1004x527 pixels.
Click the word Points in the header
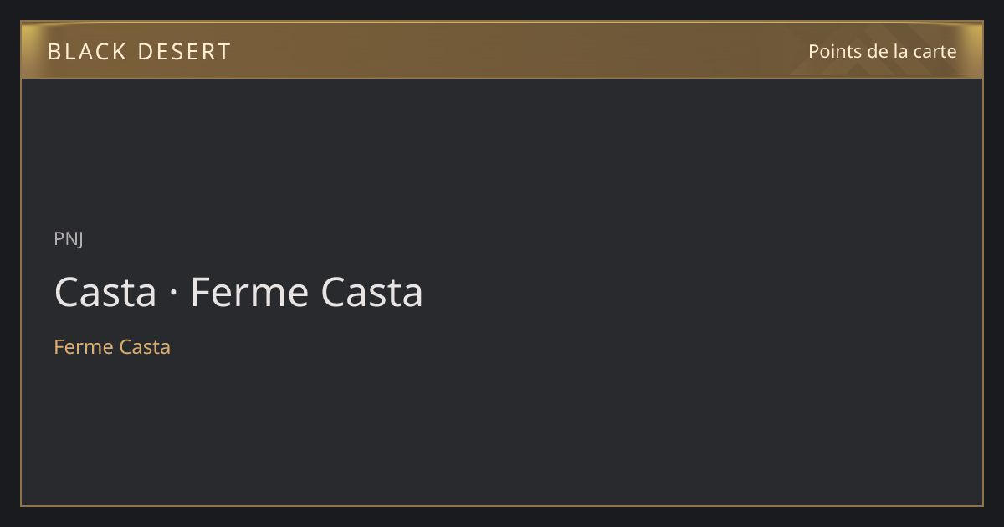834,52
